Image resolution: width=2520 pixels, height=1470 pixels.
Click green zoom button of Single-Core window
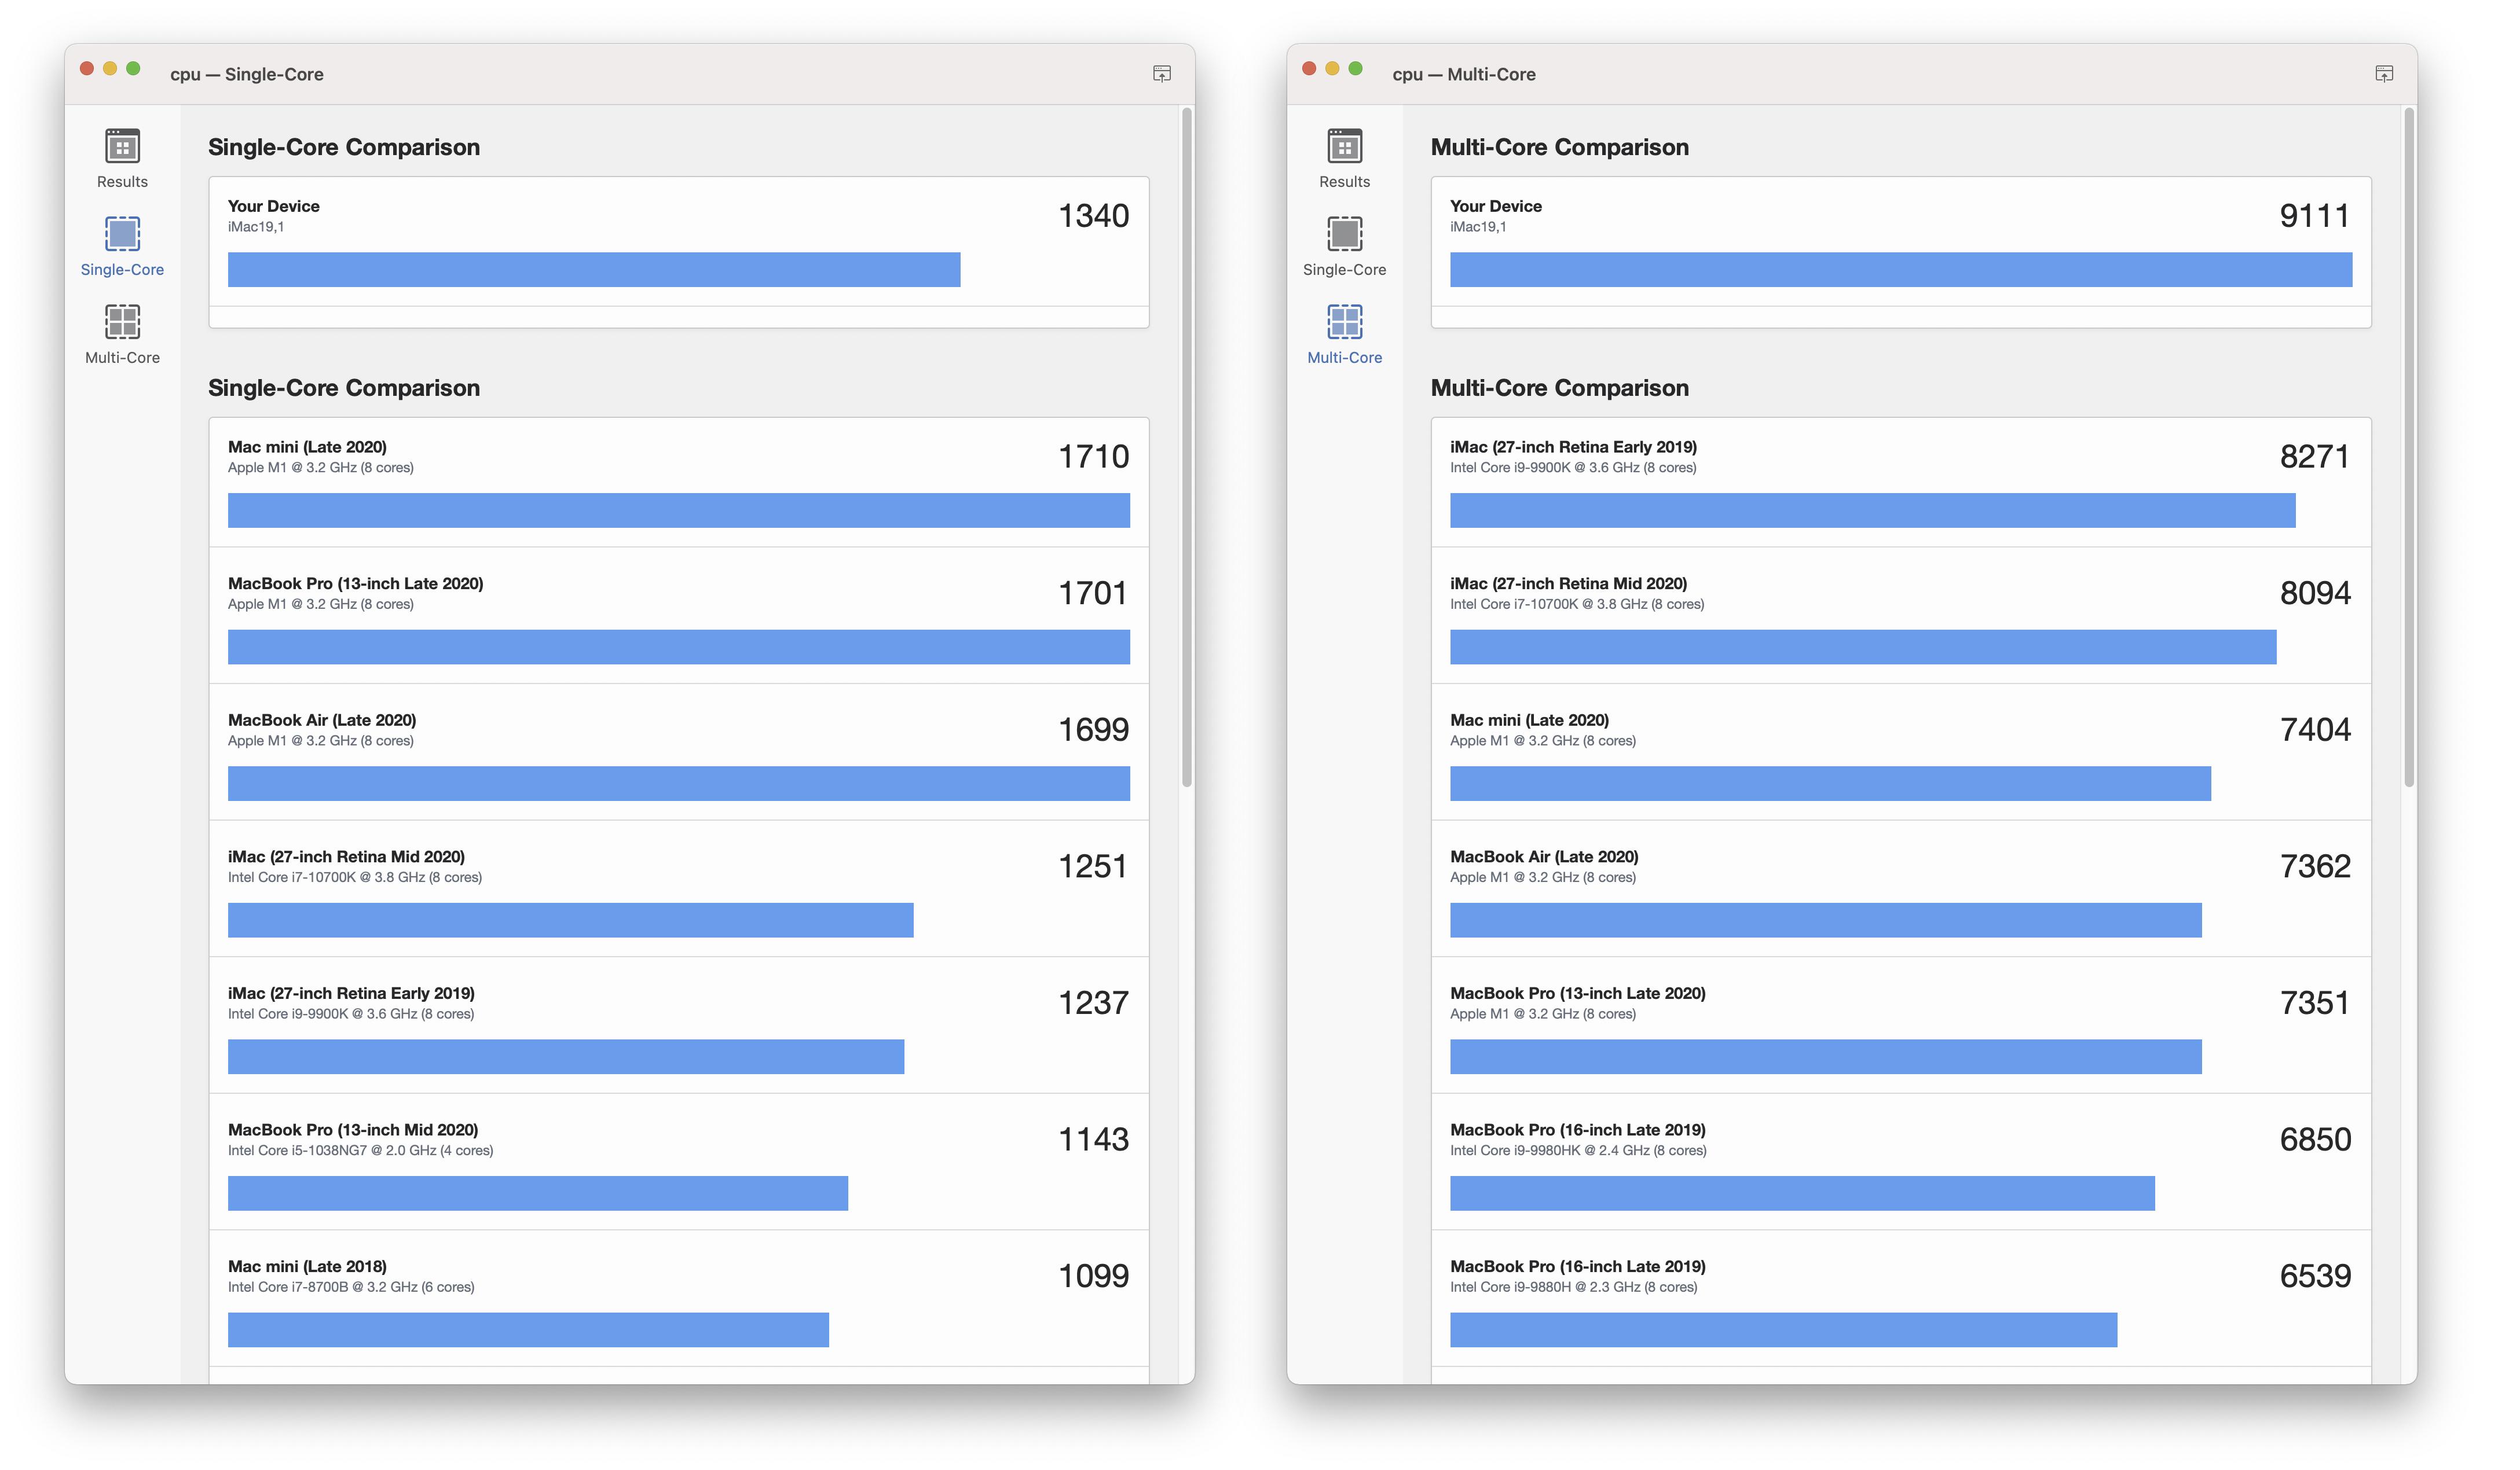coord(133,69)
